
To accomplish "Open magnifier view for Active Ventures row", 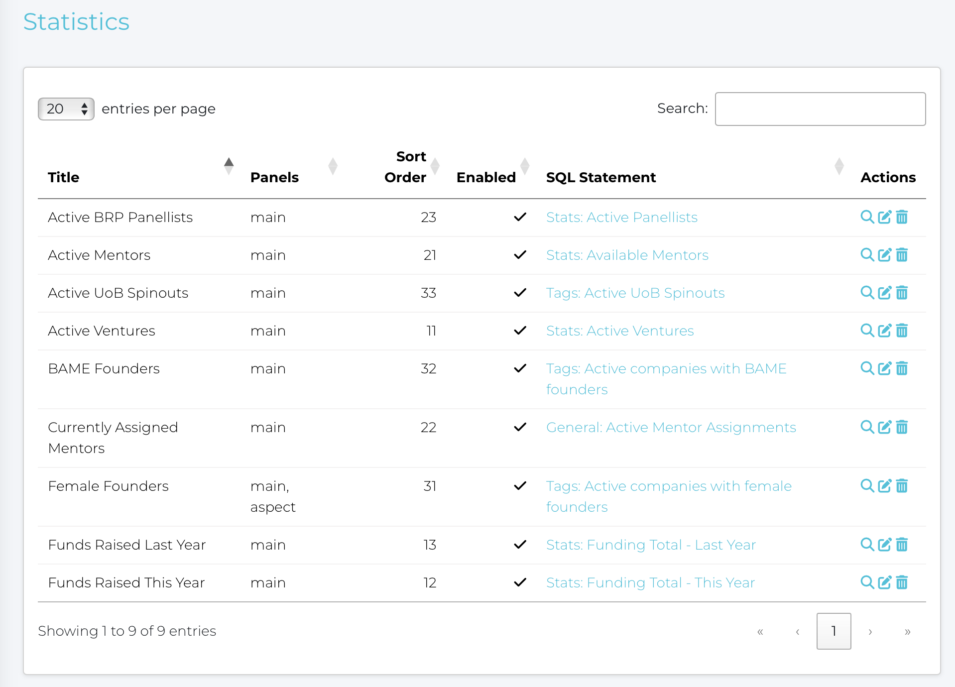I will (x=867, y=331).
